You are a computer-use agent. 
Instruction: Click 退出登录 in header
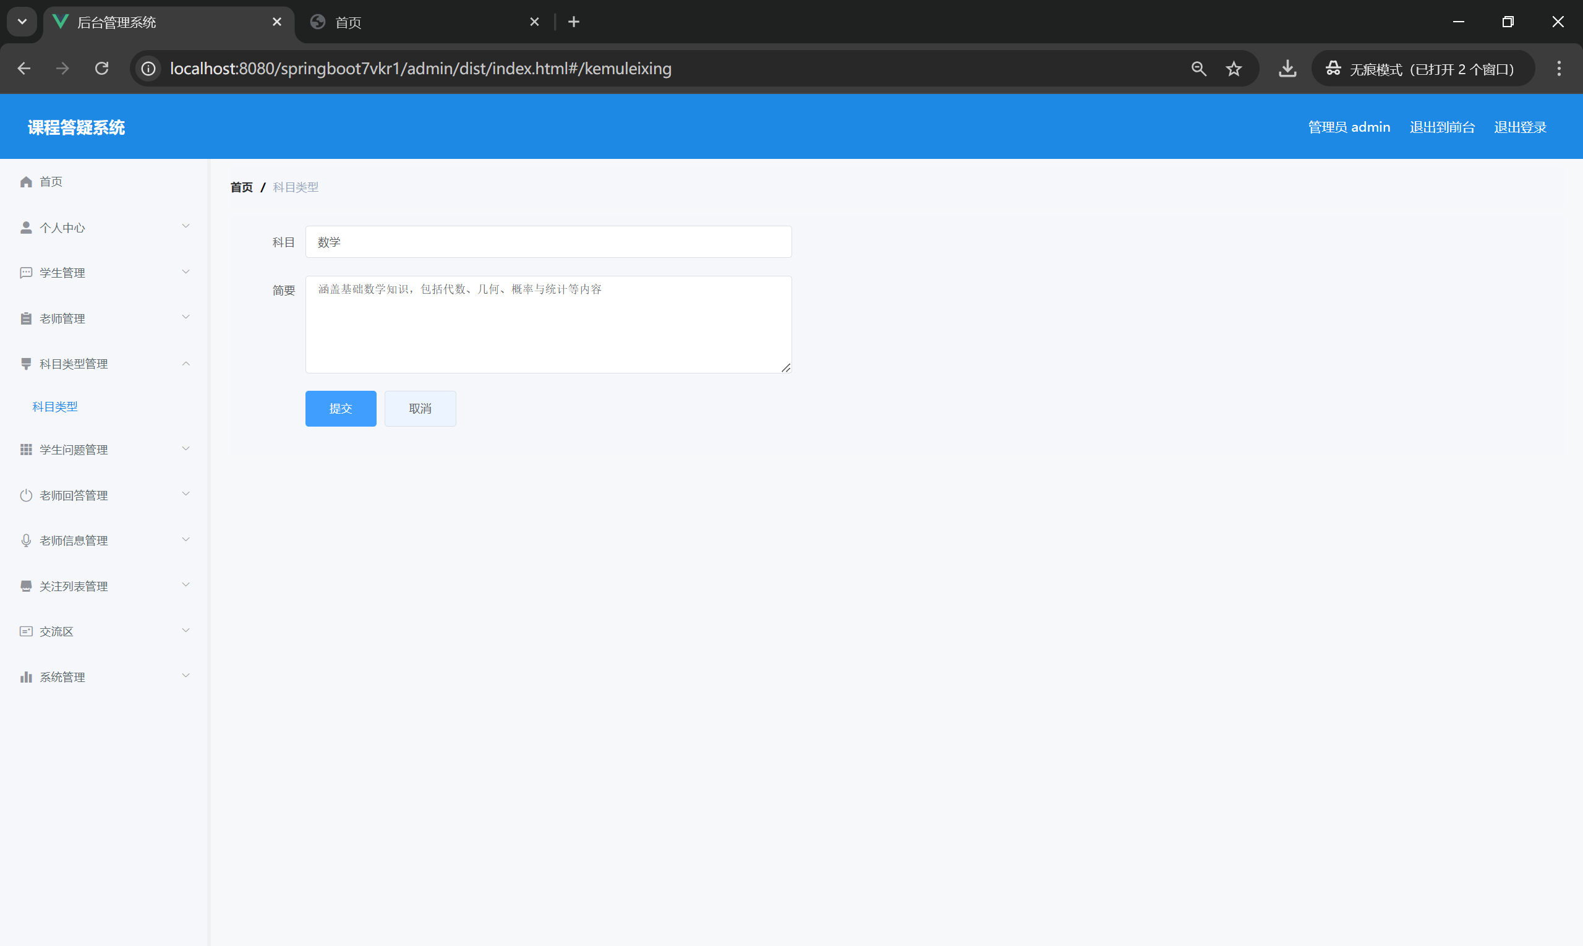(1521, 127)
